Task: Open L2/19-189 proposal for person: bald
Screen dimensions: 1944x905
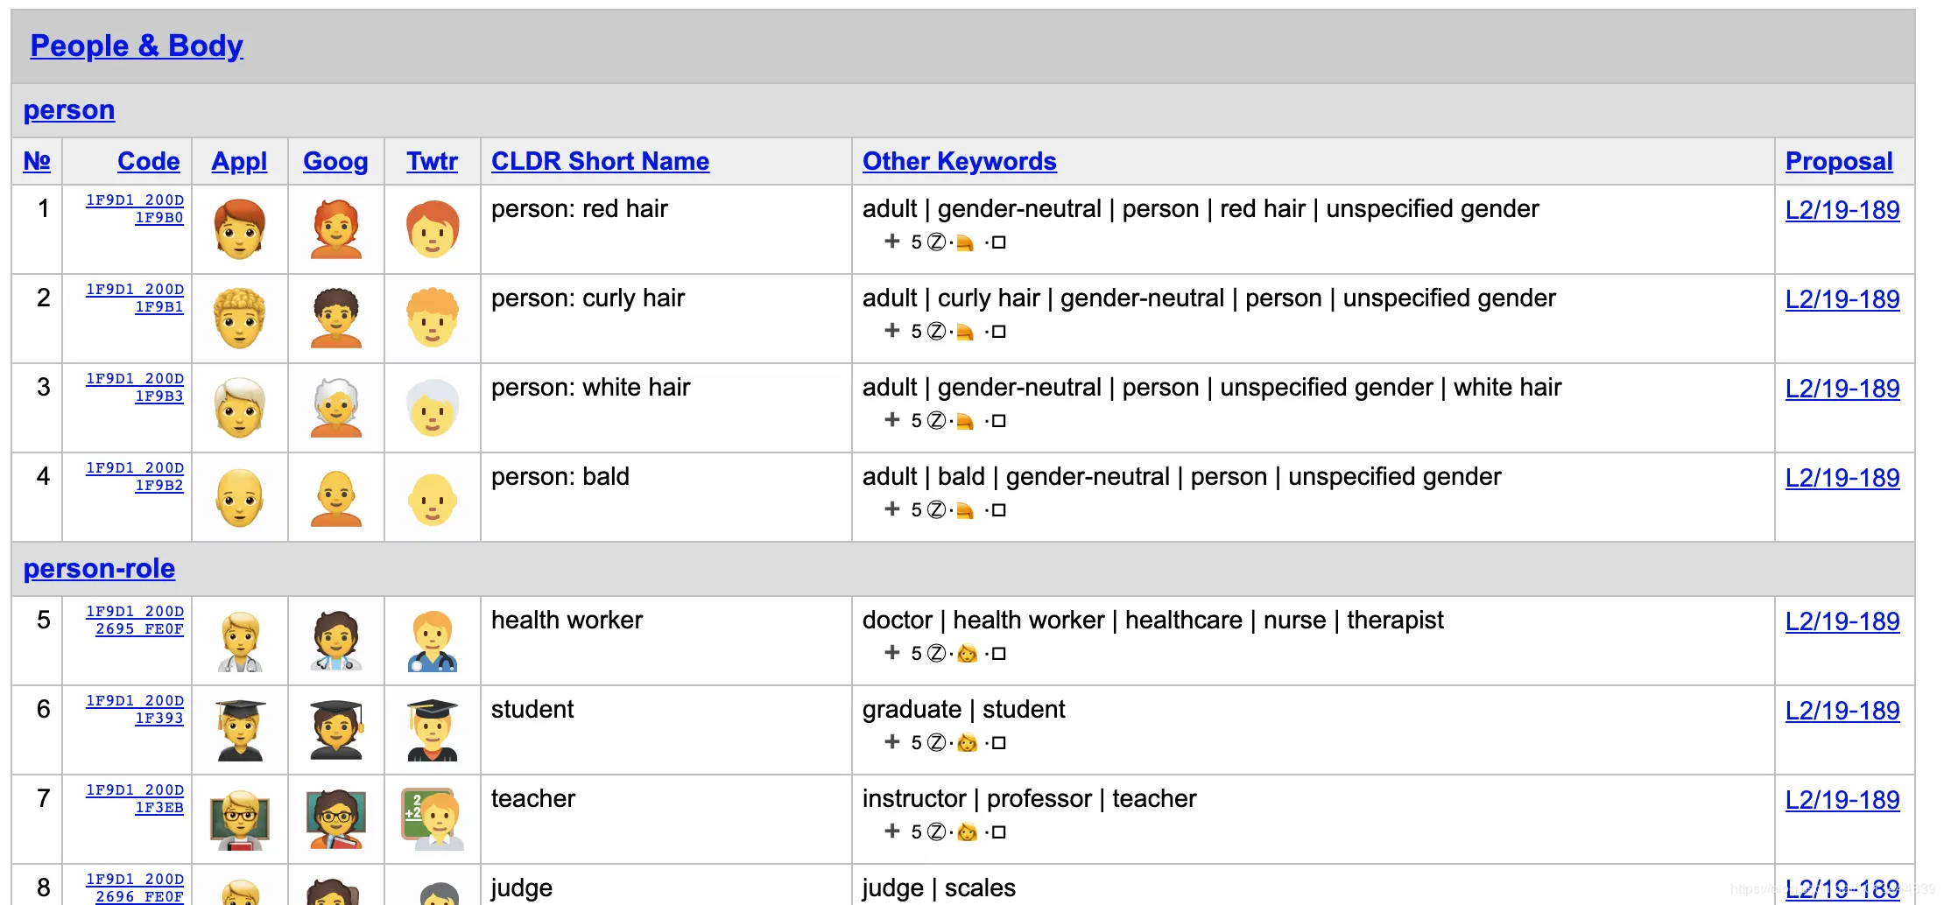Action: tap(1842, 478)
